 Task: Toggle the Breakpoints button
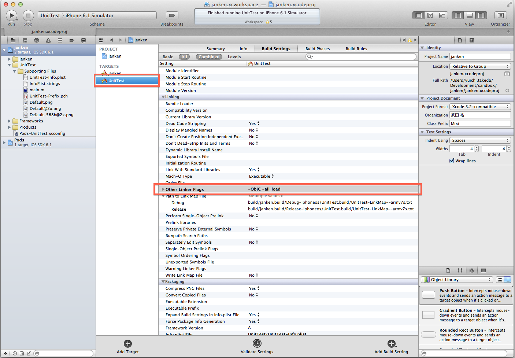[x=172, y=15]
